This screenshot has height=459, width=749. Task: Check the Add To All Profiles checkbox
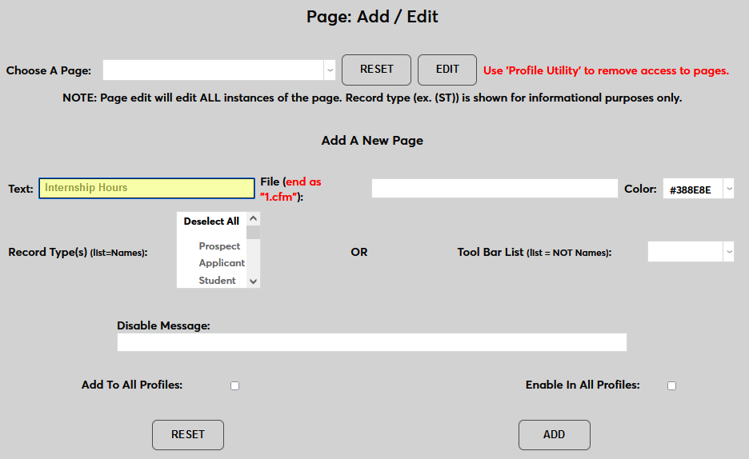point(234,385)
